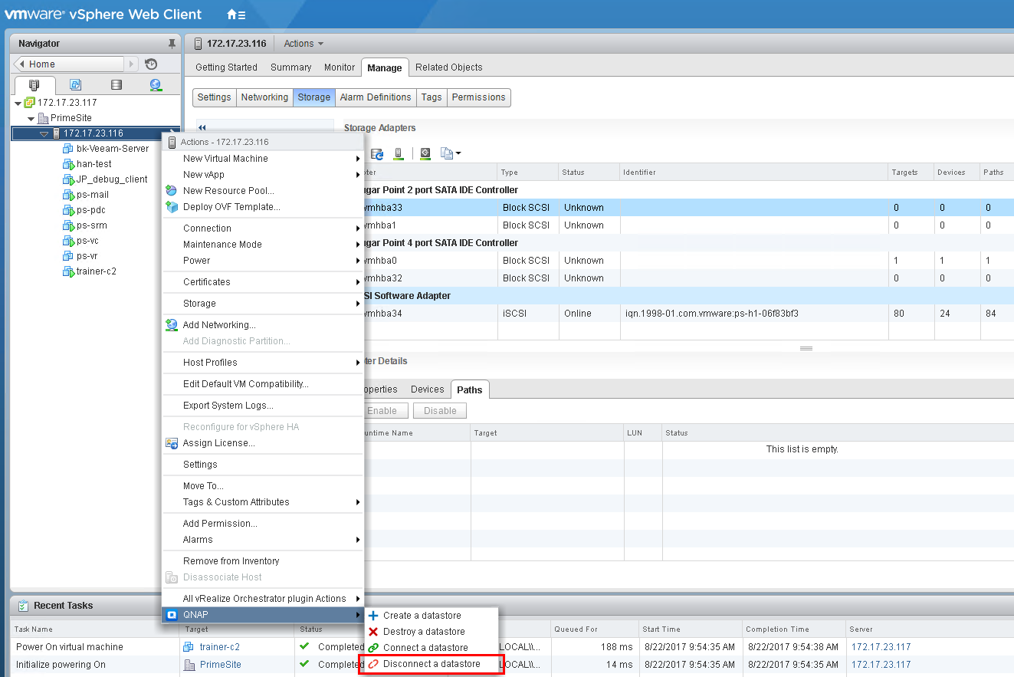Open the trainer-c2 link in Recent Tasks
The image size is (1014, 677).
click(x=220, y=647)
